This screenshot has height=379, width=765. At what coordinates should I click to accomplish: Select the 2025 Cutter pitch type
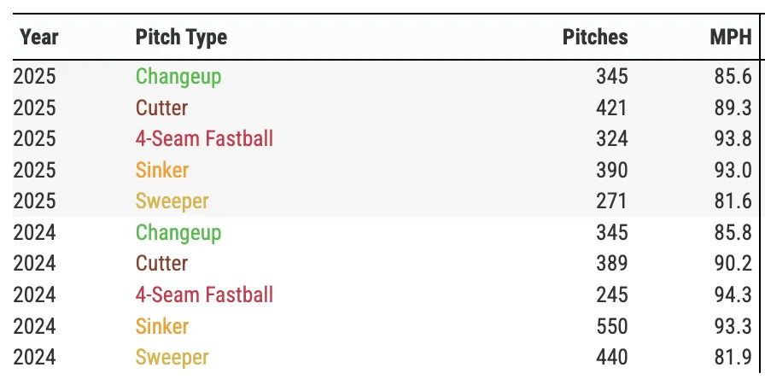pos(161,108)
